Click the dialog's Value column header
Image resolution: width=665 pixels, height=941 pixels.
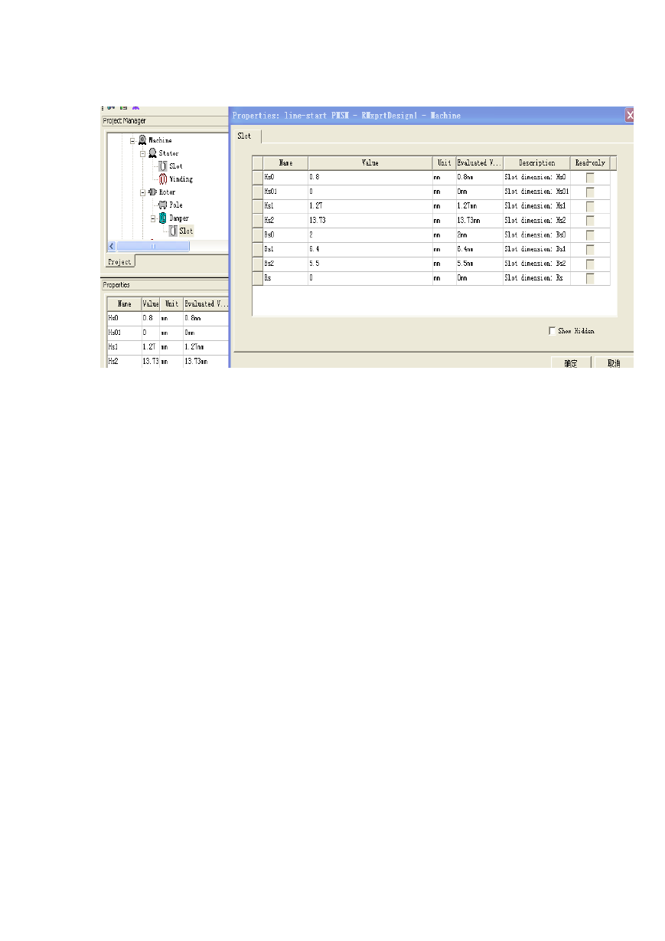click(370, 163)
